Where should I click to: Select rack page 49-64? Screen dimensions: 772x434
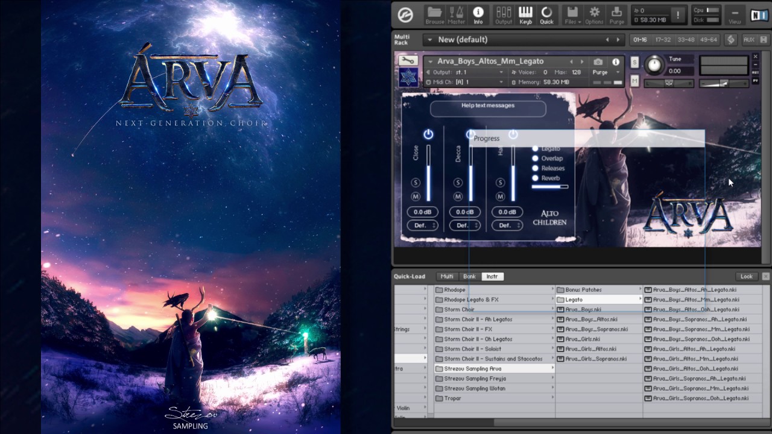709,40
